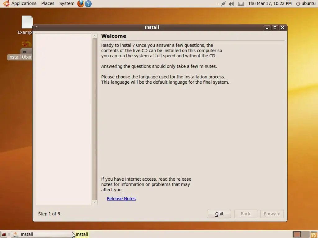Click the Show Desktop panel icon
Viewport: 318px width, 238px height.
coord(4,234)
